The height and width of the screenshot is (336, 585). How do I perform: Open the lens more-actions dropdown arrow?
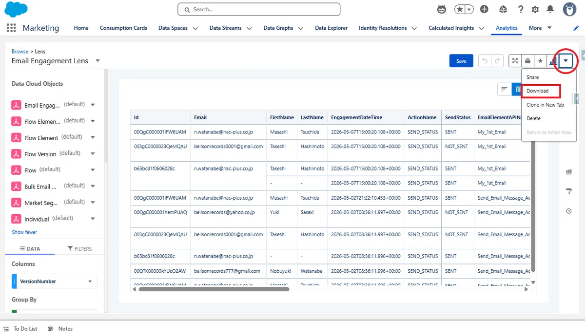565,61
